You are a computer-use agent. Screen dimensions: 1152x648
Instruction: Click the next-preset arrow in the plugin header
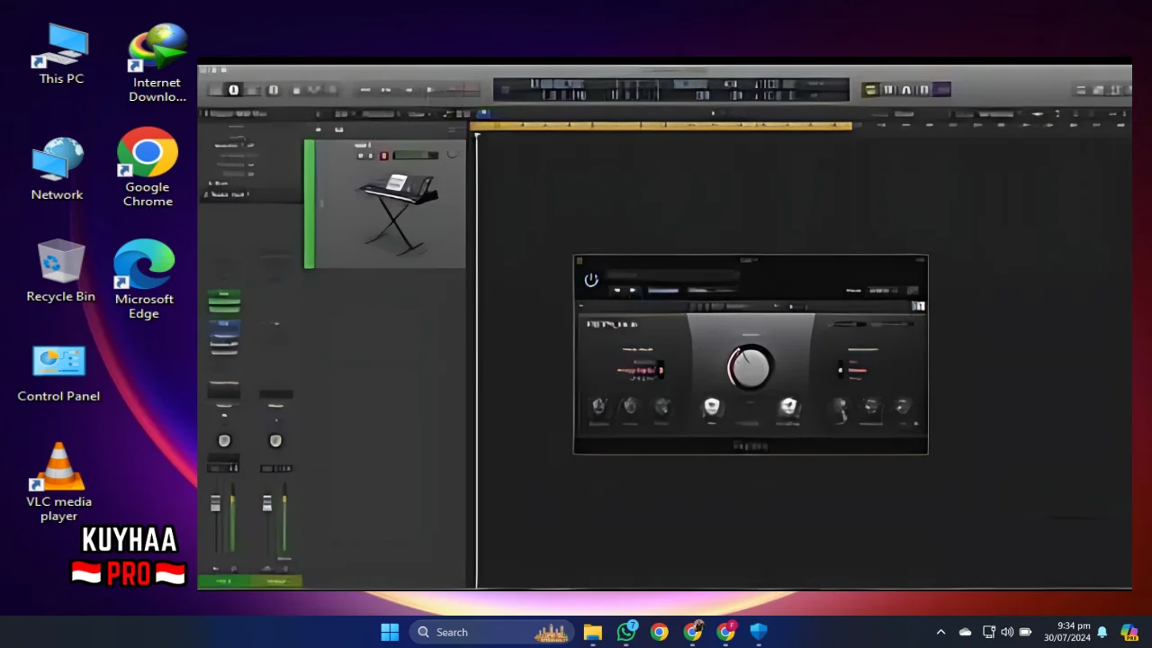(x=633, y=290)
